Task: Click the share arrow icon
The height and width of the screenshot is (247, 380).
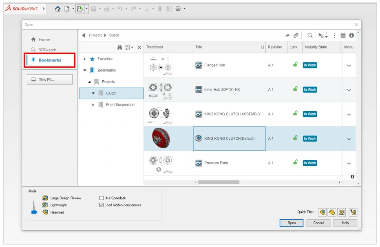Action: (287, 35)
